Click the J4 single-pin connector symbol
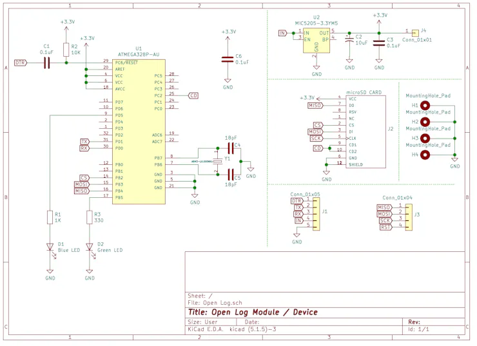Screen dimensions: 477x346 click(415, 32)
